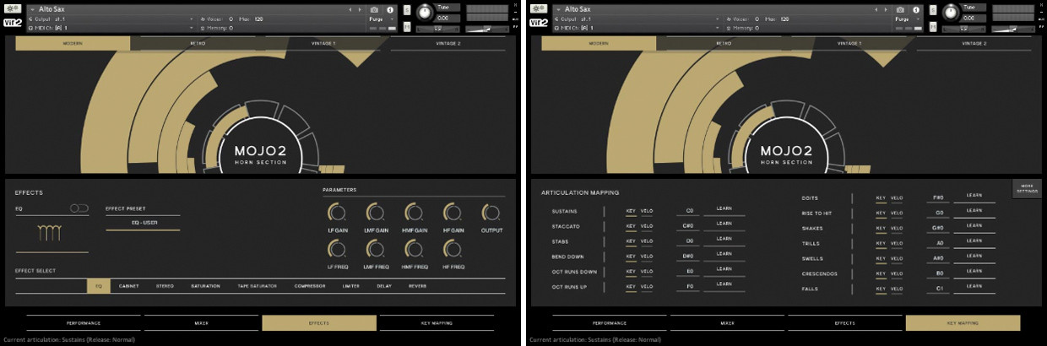Go to previous instrument arrow in Effects-page panel
1047x346 pixels.
coord(350,9)
